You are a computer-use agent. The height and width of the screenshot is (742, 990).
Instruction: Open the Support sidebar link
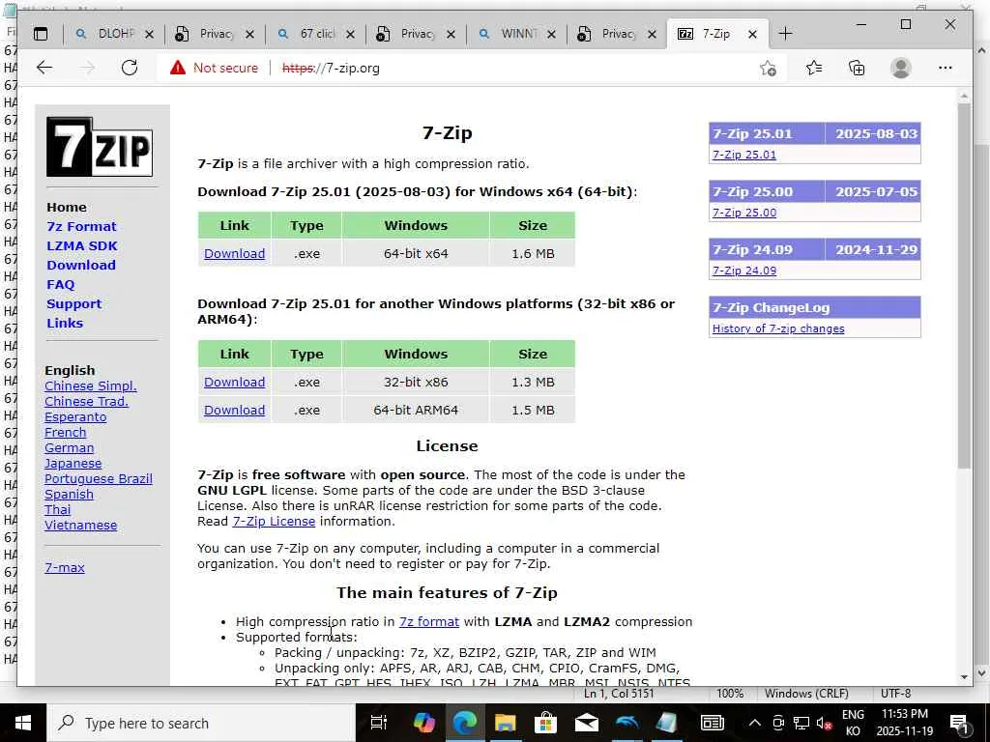click(73, 304)
